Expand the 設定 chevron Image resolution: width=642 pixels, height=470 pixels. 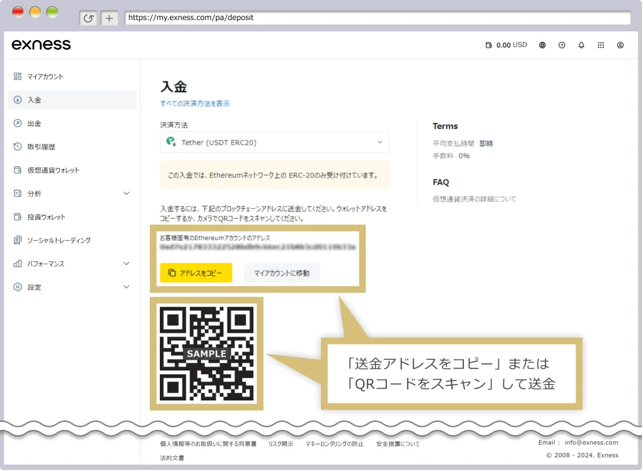point(127,287)
